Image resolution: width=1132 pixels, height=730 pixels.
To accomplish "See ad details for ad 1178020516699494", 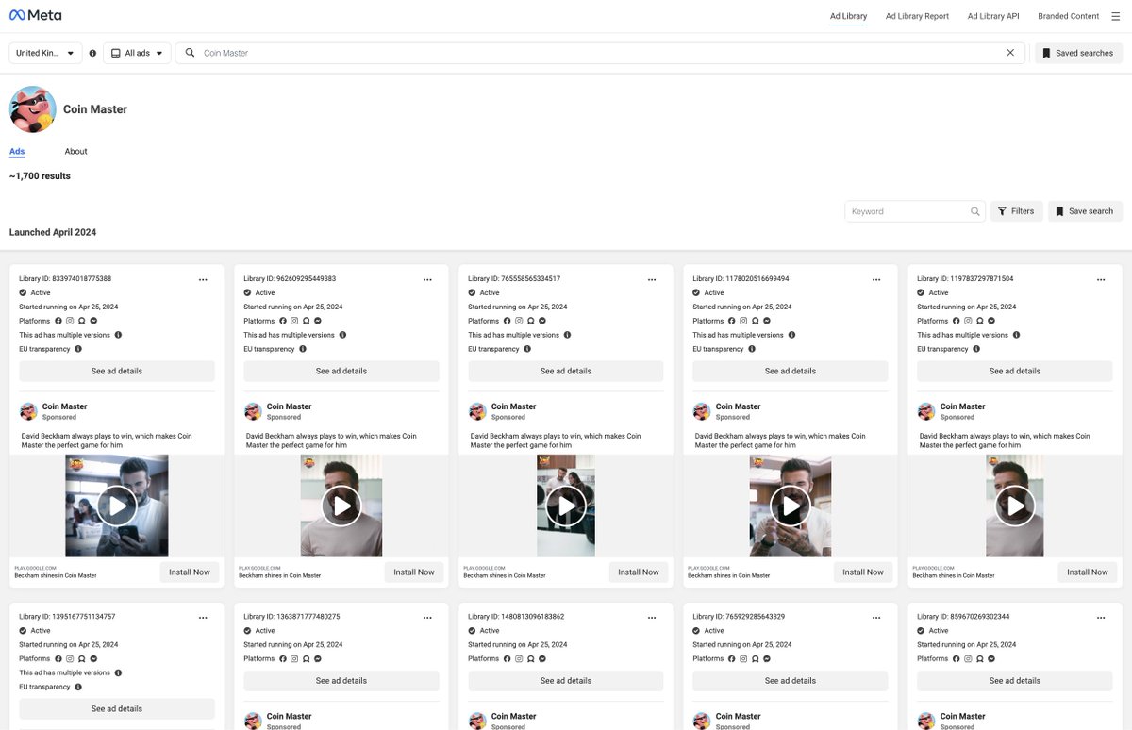I will (x=791, y=372).
